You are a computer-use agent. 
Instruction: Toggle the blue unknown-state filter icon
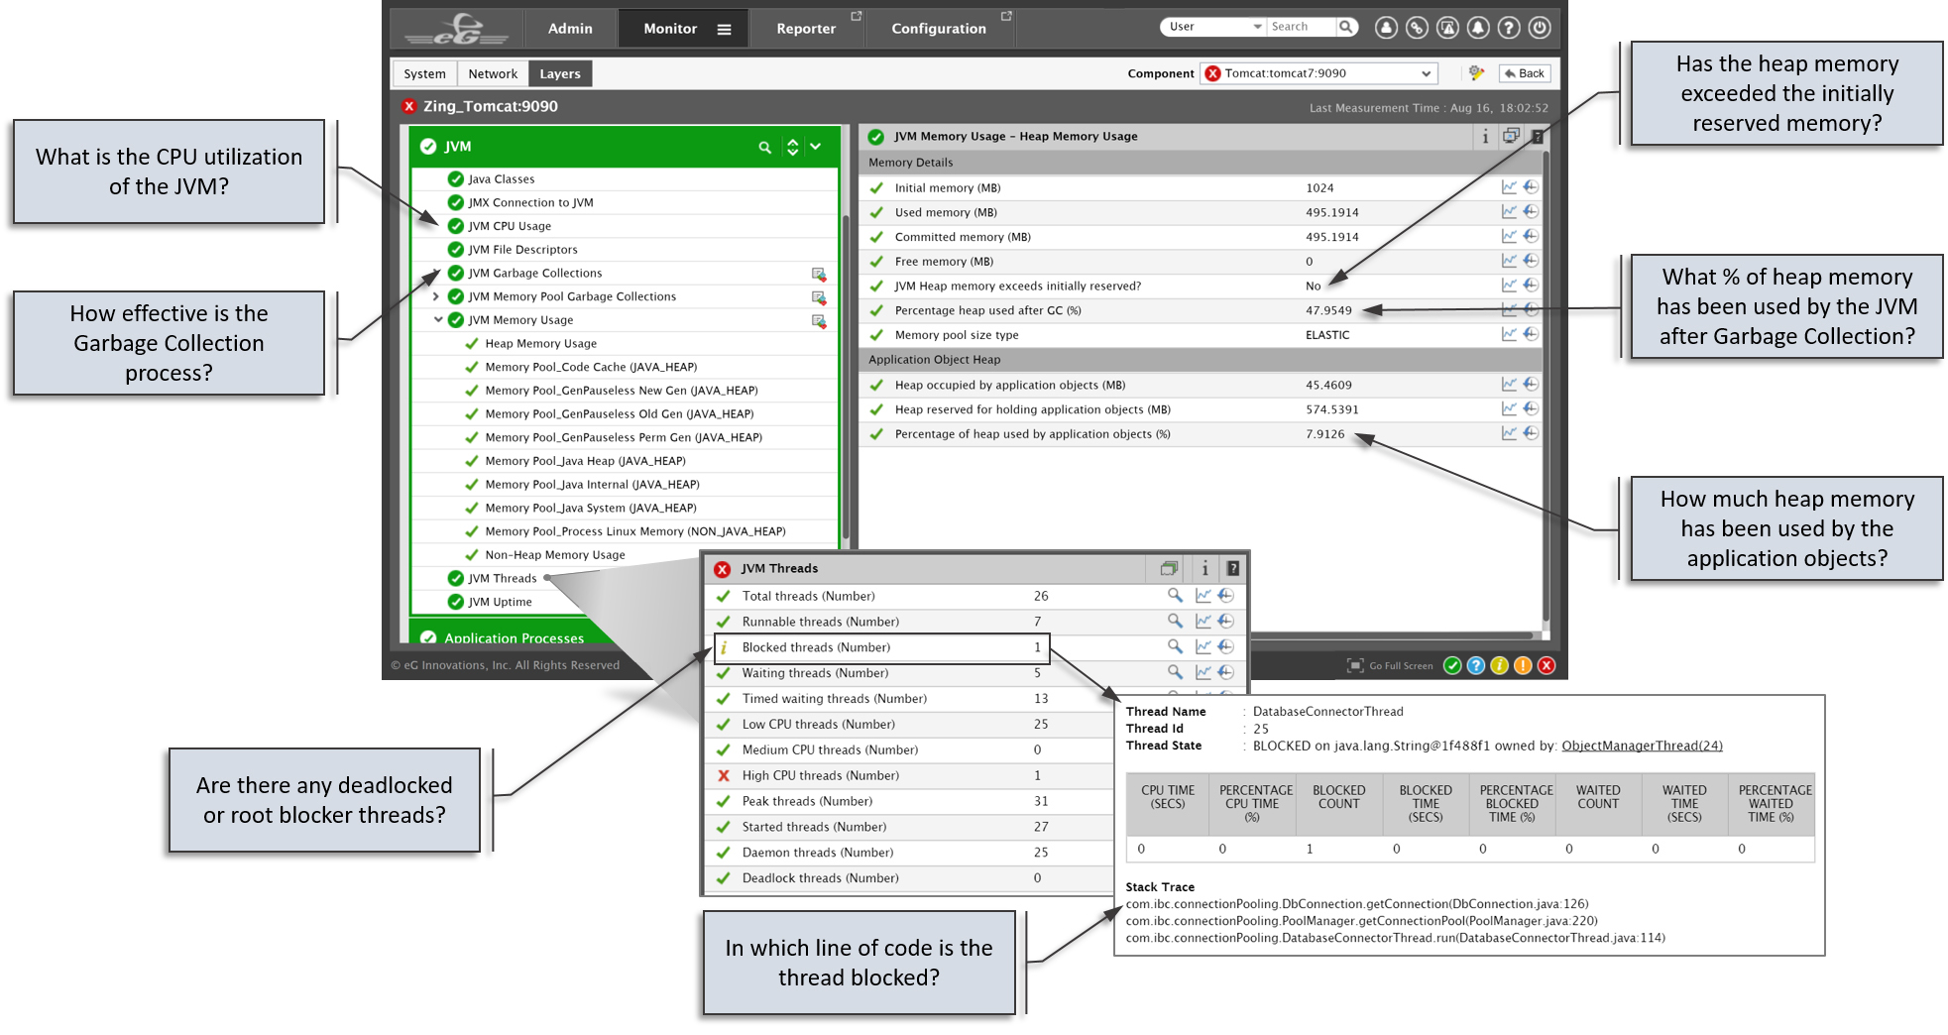[x=1476, y=665]
